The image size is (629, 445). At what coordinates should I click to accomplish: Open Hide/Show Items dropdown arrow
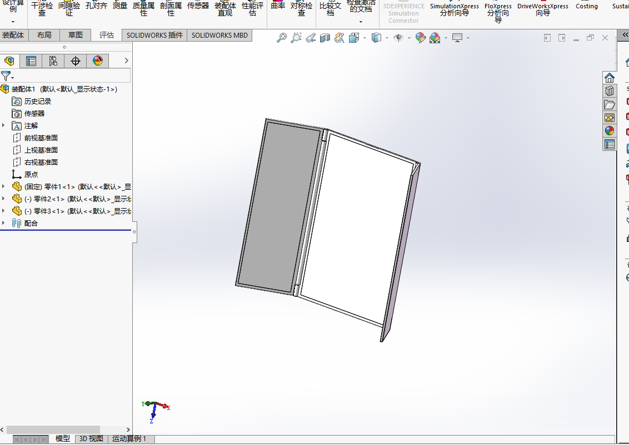point(409,38)
